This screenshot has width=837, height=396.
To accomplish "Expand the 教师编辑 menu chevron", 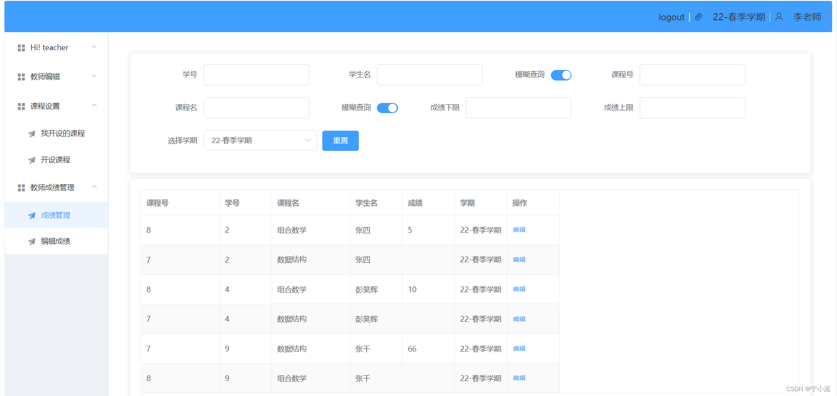I will point(94,76).
